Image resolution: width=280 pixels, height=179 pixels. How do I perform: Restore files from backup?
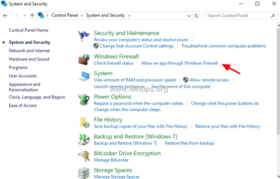point(189,143)
